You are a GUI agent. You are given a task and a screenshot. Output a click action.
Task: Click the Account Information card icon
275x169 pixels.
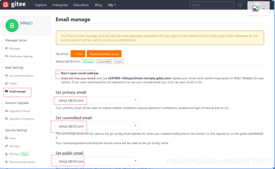click(7, 75)
